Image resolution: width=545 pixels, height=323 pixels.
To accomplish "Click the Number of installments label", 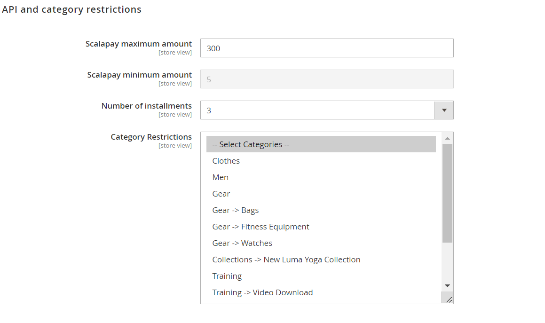I will click(146, 106).
